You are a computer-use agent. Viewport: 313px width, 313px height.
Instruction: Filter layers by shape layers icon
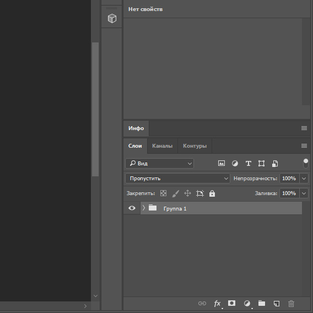[261, 164]
